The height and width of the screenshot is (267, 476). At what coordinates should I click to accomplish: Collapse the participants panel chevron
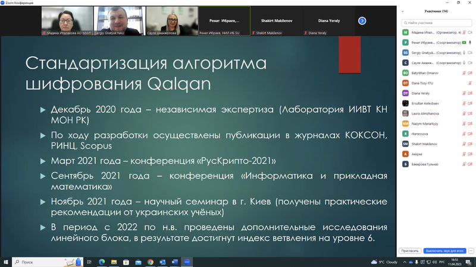click(403, 11)
